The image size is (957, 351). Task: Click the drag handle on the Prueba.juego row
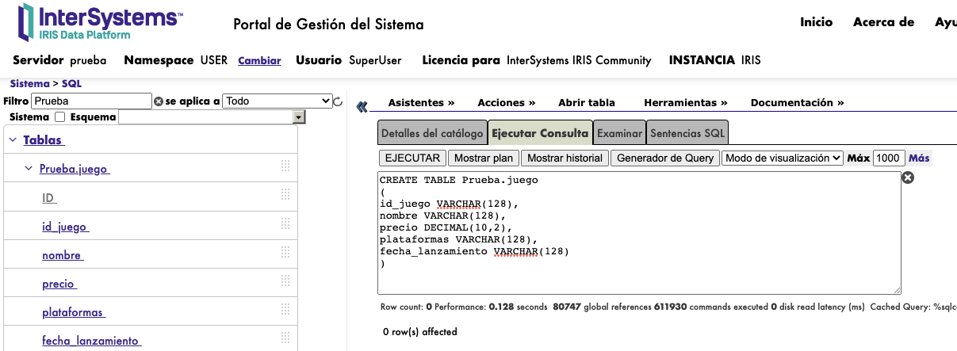(285, 168)
